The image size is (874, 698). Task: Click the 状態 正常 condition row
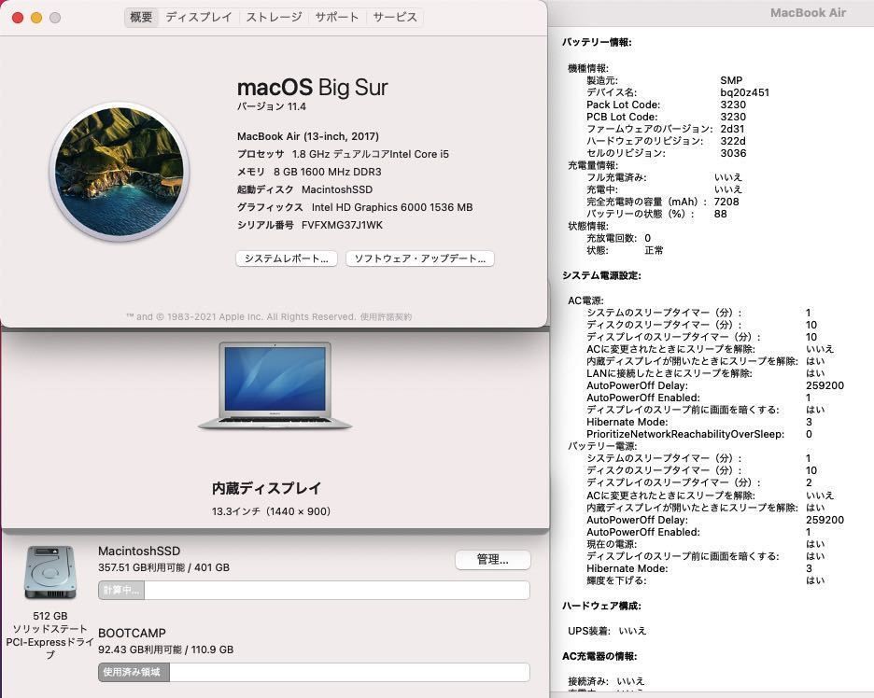click(625, 251)
